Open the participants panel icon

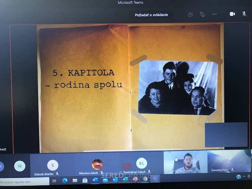pos(190,14)
